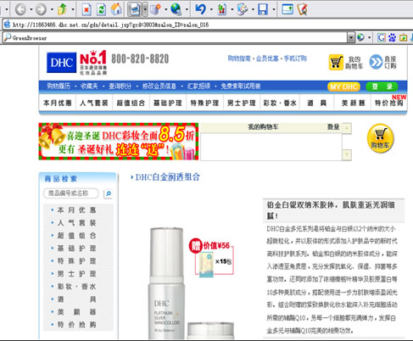Viewport: 413px width, 341px height.
Task: Click the Google search engine icon
Action: pyautogui.click(x=382, y=37)
